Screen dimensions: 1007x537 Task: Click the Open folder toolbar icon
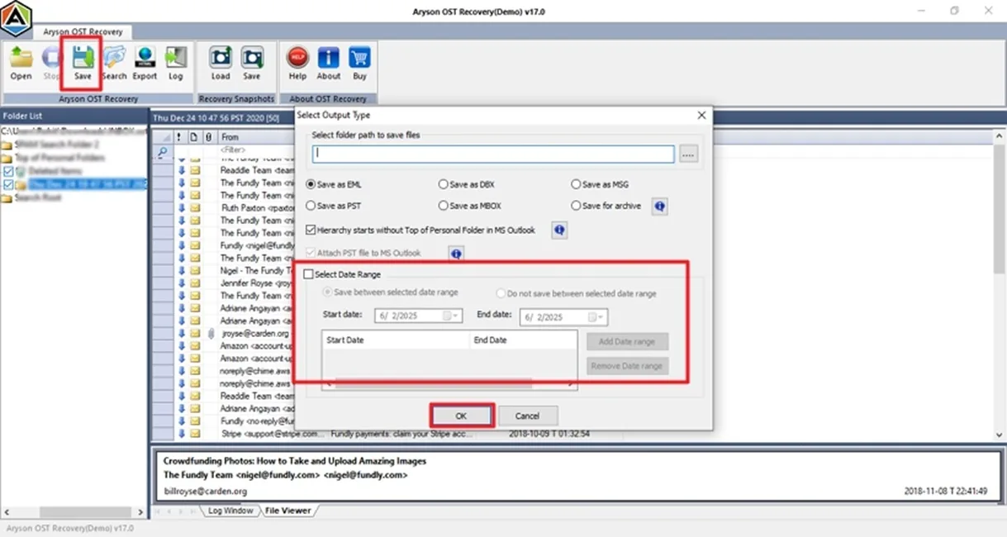click(21, 57)
